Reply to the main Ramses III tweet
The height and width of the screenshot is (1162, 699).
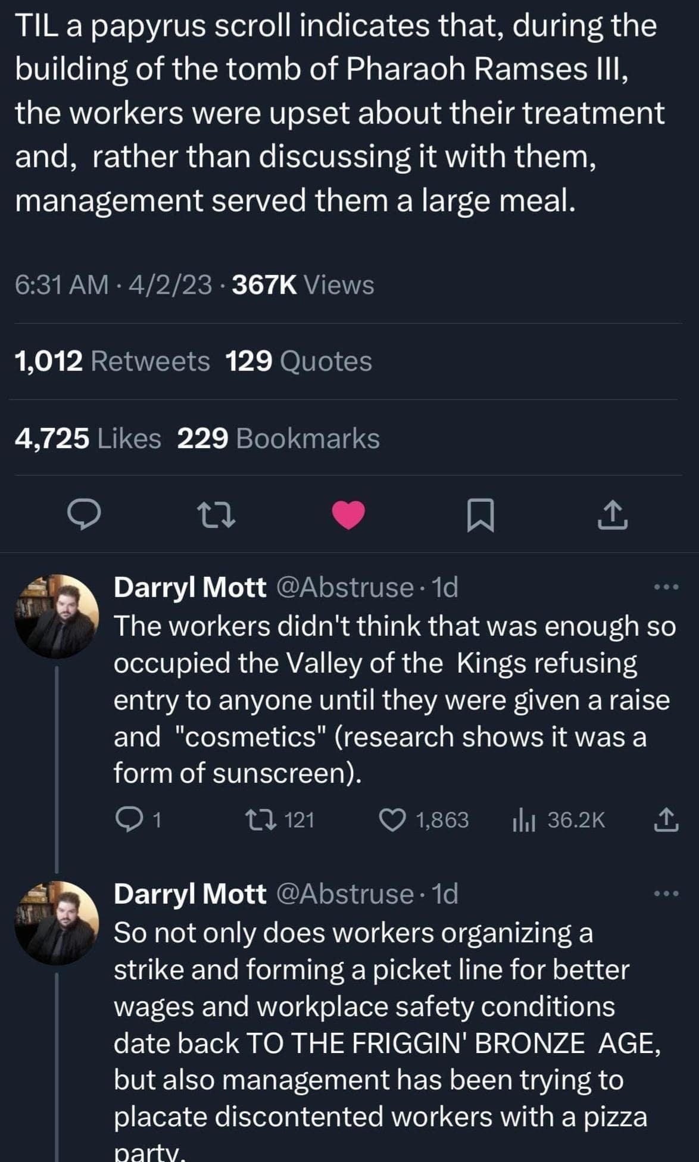(83, 514)
